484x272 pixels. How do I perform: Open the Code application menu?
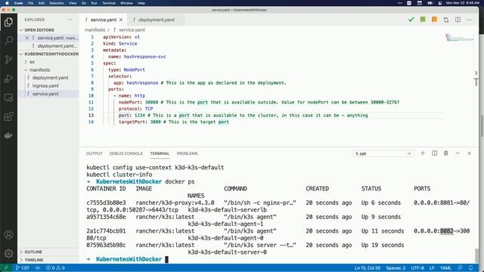18,3
